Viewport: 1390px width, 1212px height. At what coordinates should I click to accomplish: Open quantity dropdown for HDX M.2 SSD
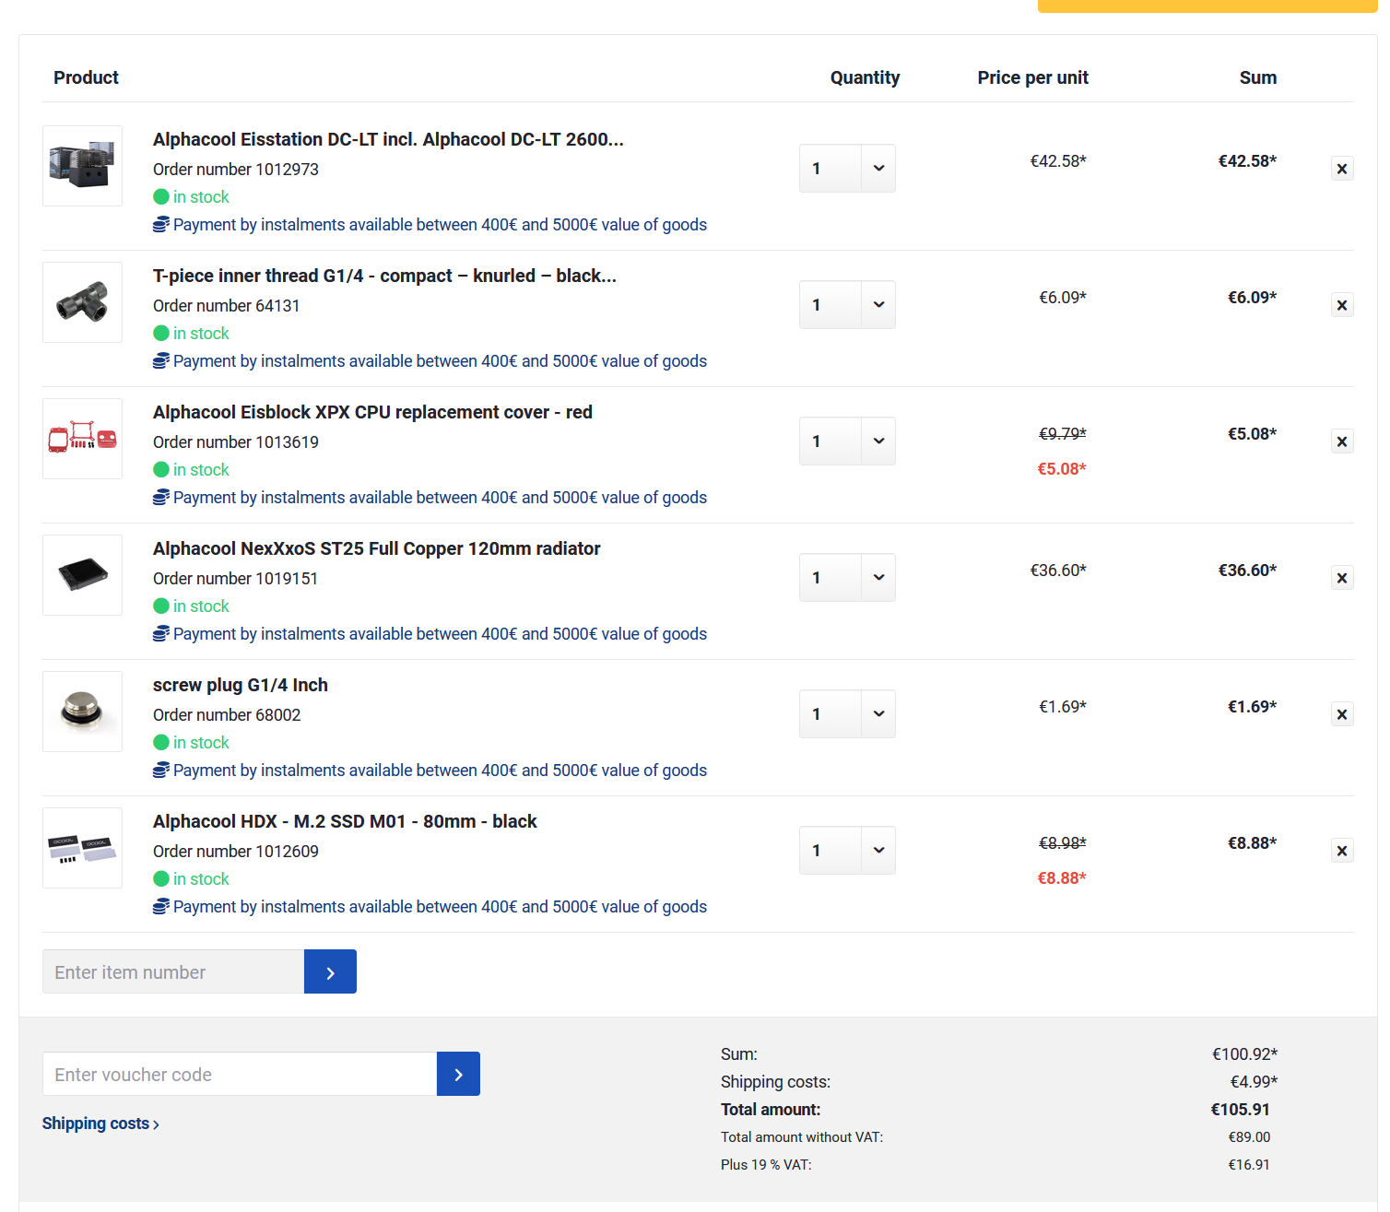tap(847, 851)
